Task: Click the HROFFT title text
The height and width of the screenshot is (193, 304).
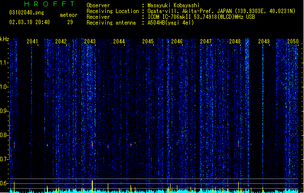Action: [49, 4]
